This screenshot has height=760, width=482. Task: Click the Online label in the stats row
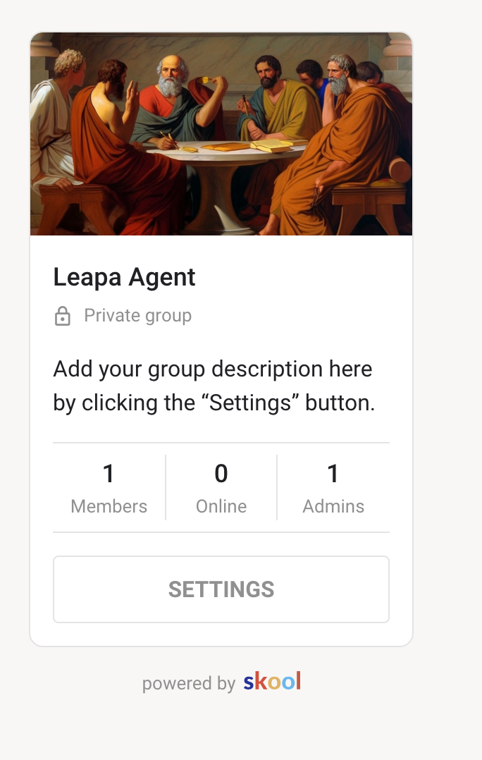click(x=221, y=505)
